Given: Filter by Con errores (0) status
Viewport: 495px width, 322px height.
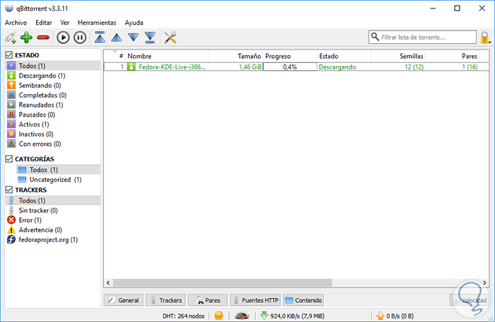Looking at the screenshot, I should pos(53,144).
